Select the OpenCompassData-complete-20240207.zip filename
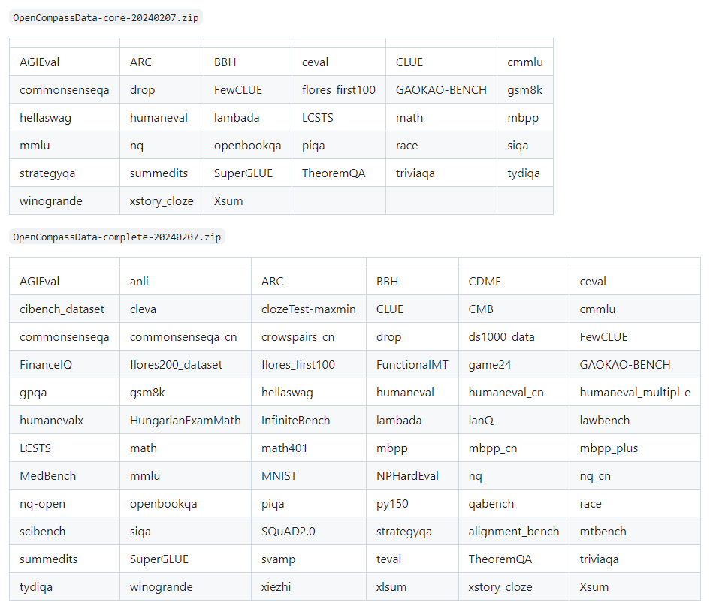Viewport: 716px width, 609px height. coord(116,237)
